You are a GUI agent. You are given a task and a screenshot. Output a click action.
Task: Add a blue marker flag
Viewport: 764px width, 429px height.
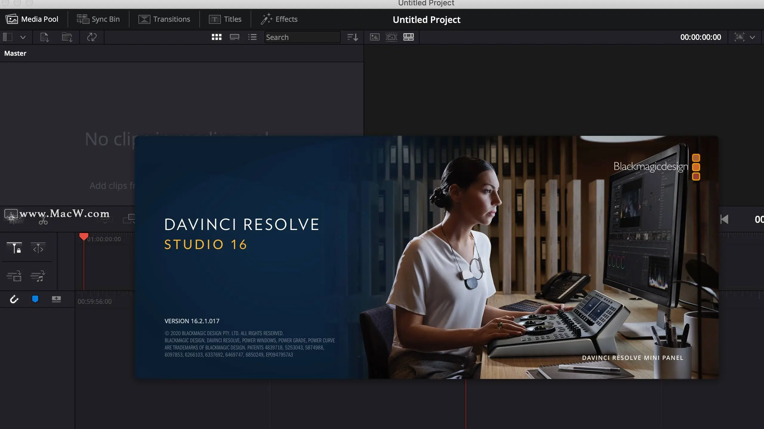click(35, 299)
